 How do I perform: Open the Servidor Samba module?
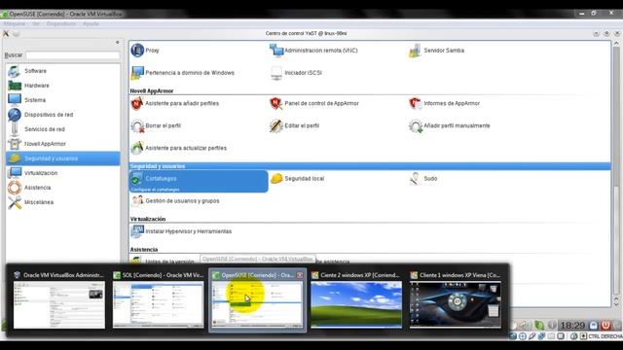click(x=436, y=51)
